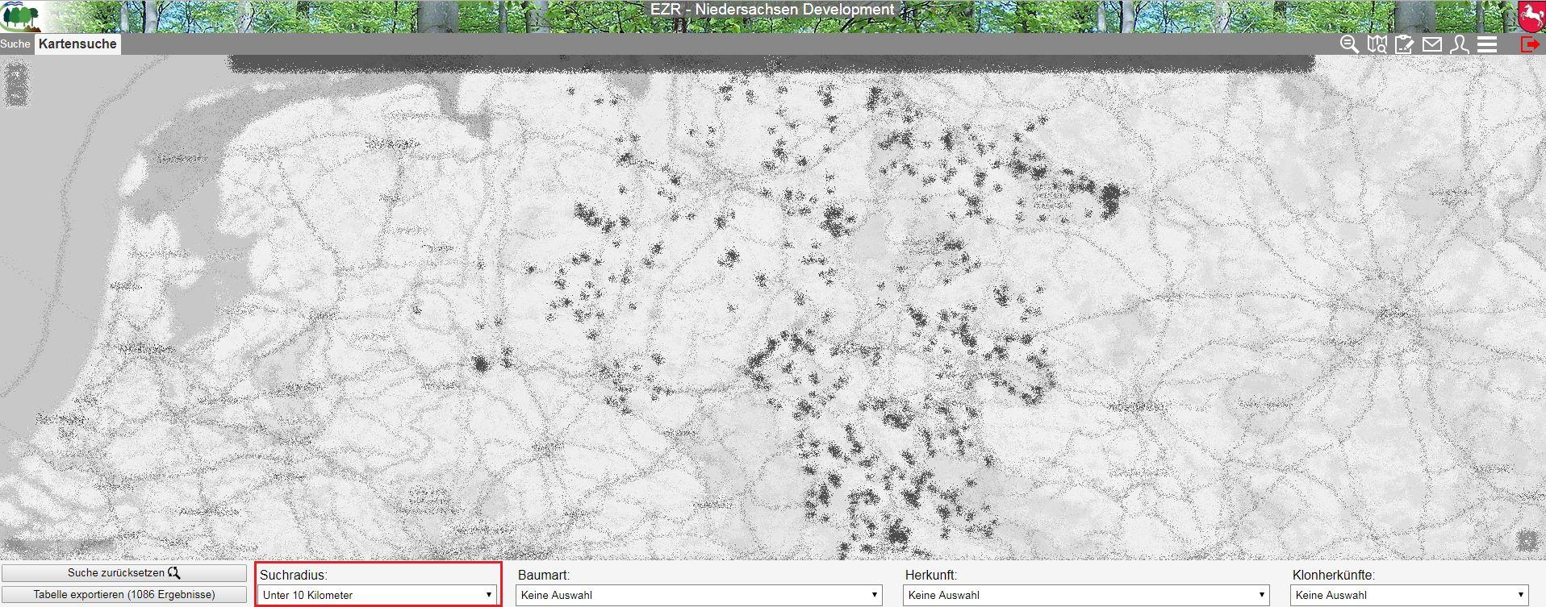Open the user profile icon
This screenshot has width=1546, height=607.
tap(1459, 44)
